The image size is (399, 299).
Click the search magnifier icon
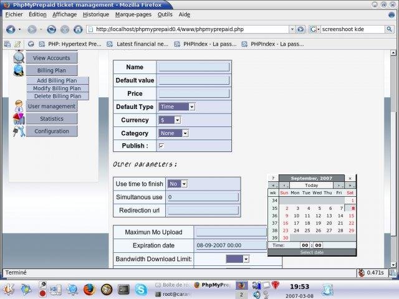coord(389,29)
